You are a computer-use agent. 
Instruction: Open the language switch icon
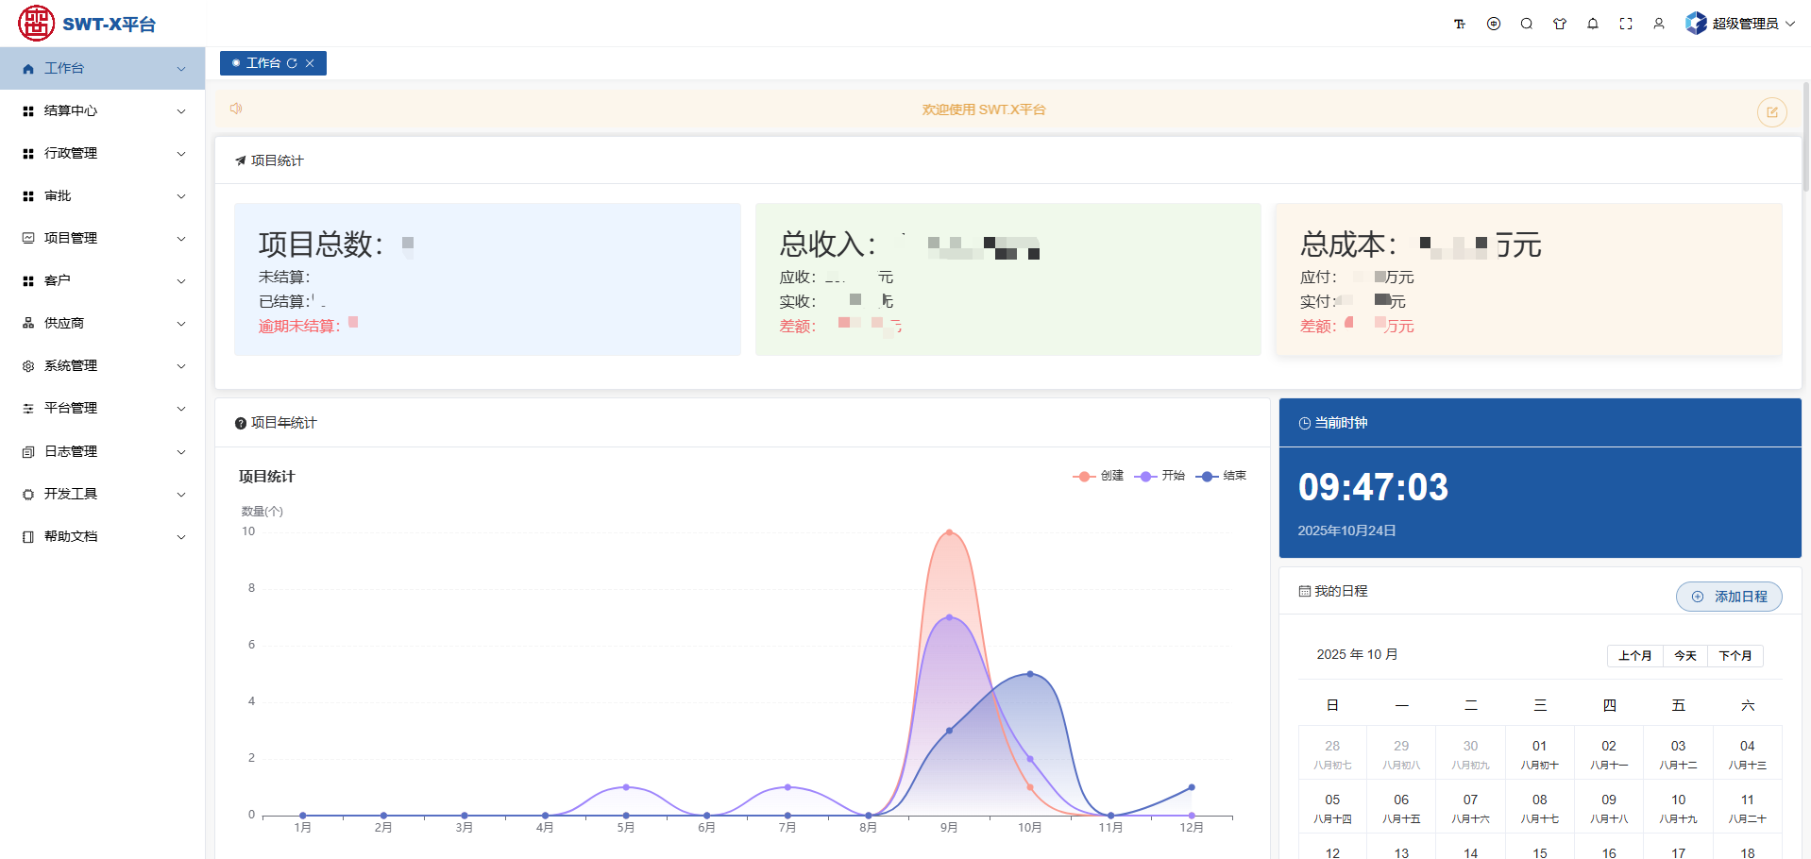(1494, 24)
